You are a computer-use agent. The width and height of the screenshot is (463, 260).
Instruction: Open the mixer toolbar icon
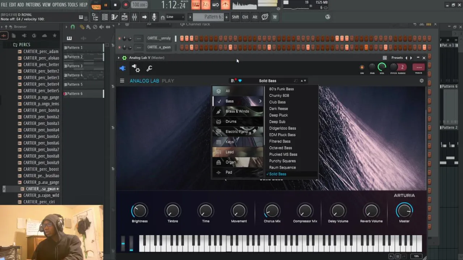[134, 17]
